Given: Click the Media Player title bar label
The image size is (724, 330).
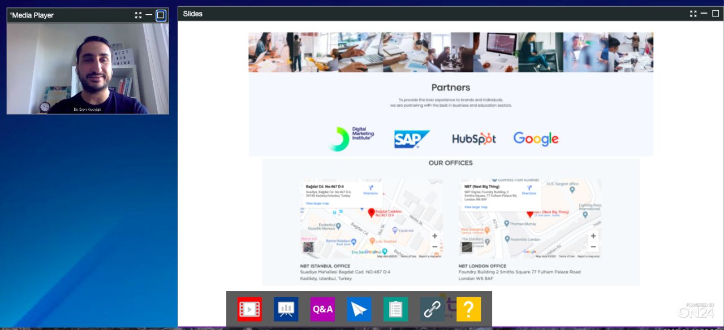Looking at the screenshot, I should pyautogui.click(x=32, y=15).
